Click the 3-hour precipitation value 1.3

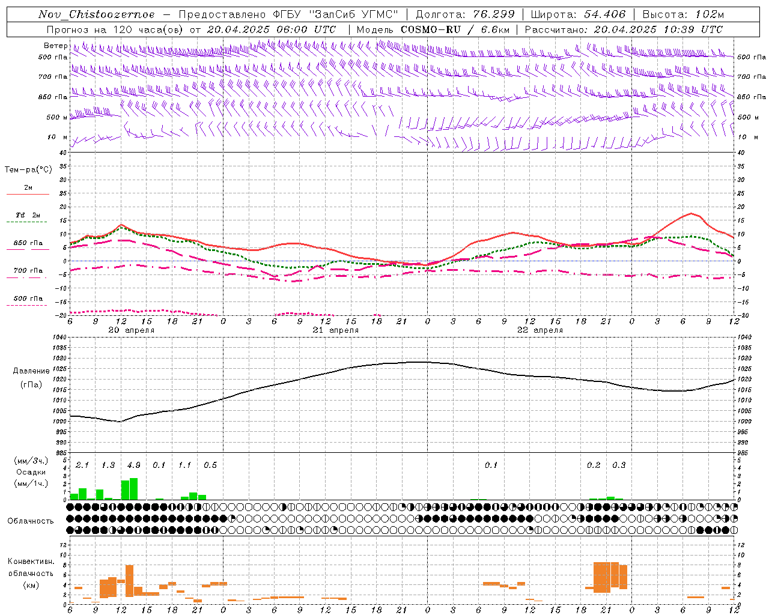108,465
